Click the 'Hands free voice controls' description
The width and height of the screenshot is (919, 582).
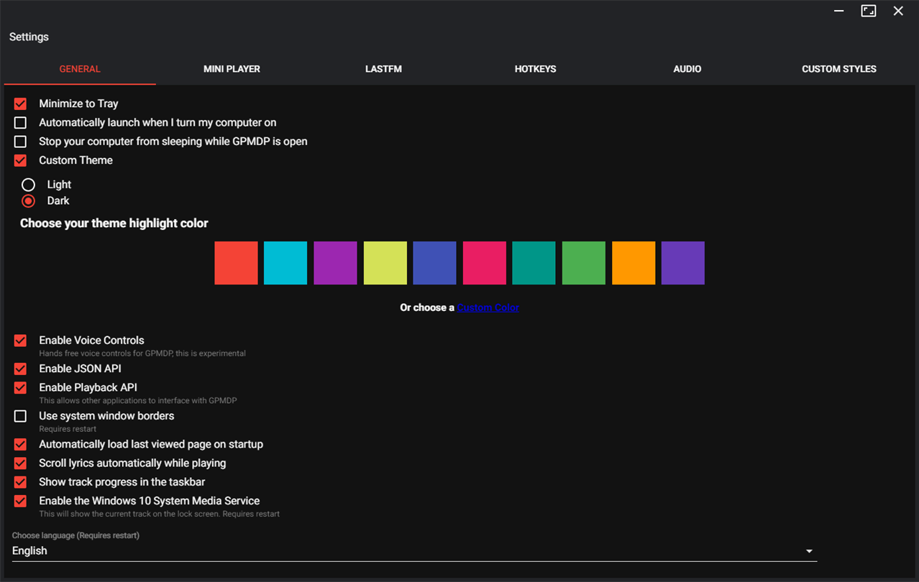click(x=142, y=354)
